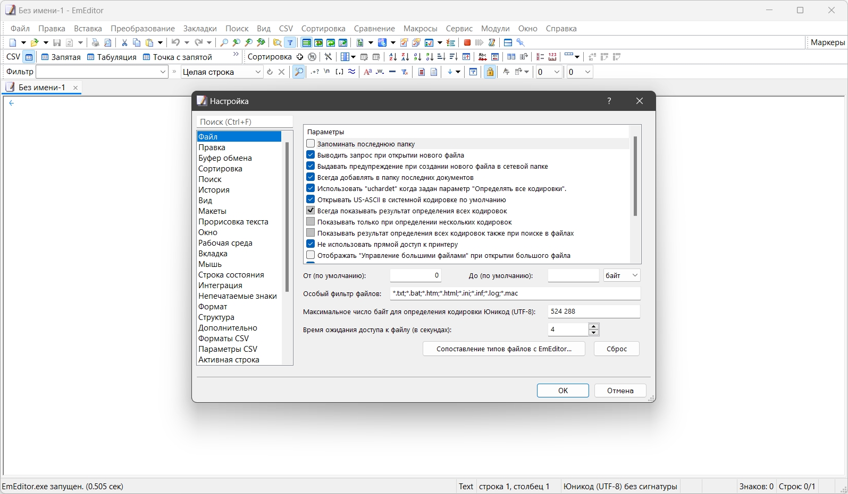Screen dimensions: 848x494
Task: Sort A to Z ascending icon
Action: click(393, 57)
